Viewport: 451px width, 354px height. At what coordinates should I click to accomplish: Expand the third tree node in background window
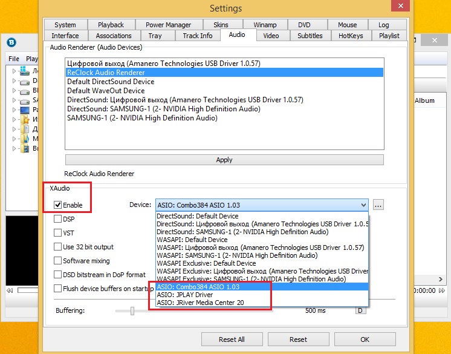[x=14, y=90]
